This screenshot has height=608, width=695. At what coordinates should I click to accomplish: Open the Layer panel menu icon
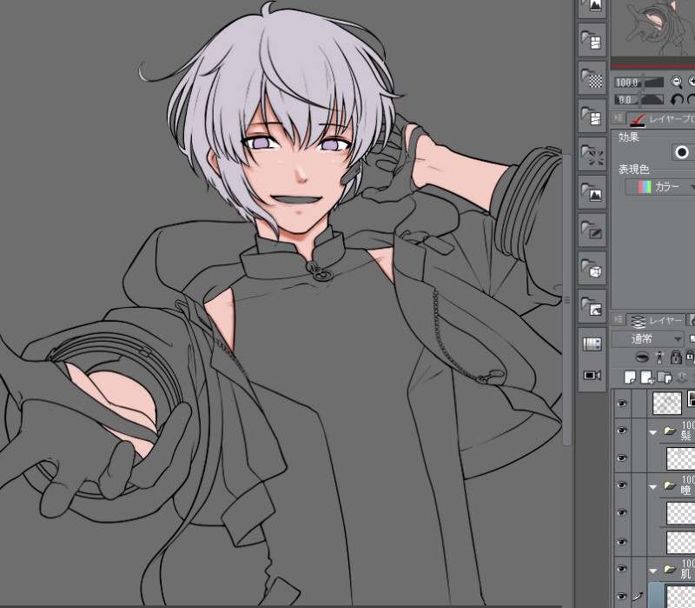pyautogui.click(x=618, y=319)
